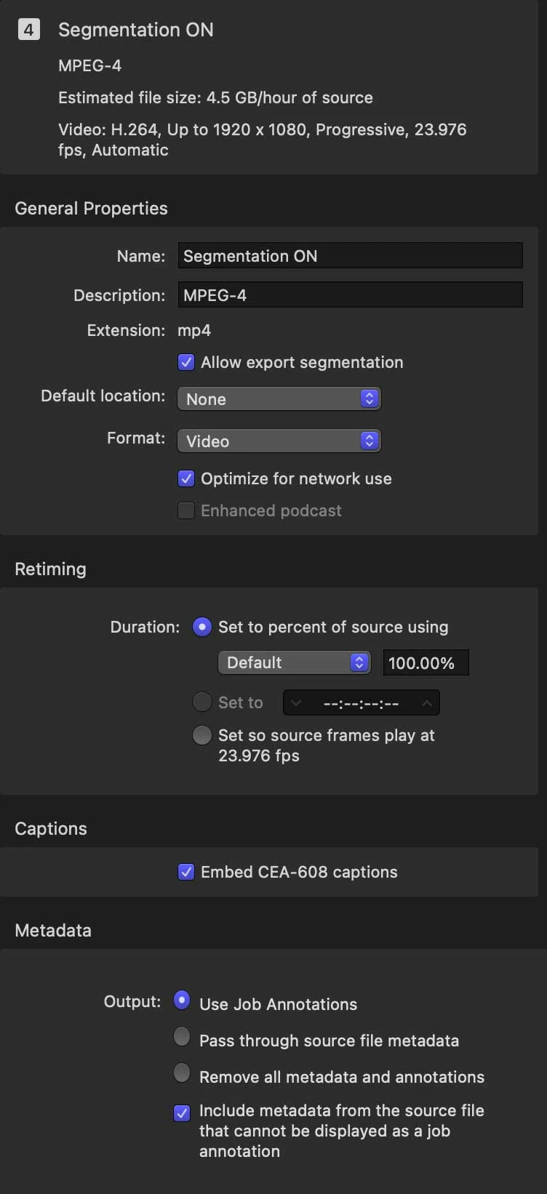This screenshot has width=547, height=1194.
Task: Open the Default location dropdown
Action: (x=279, y=398)
